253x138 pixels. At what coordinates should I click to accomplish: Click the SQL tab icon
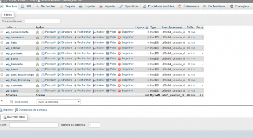[22, 6]
